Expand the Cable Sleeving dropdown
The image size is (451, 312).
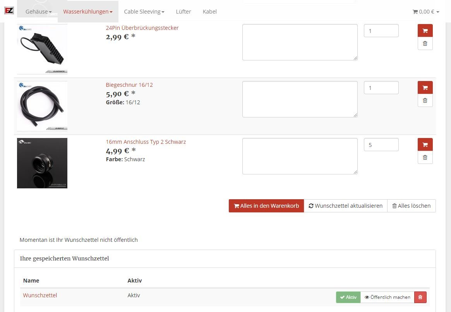pos(144,12)
